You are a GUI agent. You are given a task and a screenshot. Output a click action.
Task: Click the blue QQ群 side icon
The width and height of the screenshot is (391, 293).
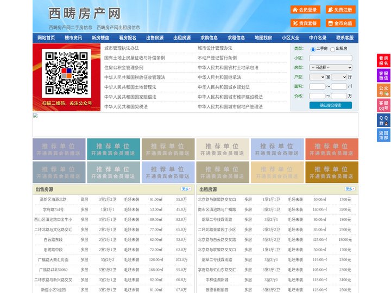[x=383, y=120]
